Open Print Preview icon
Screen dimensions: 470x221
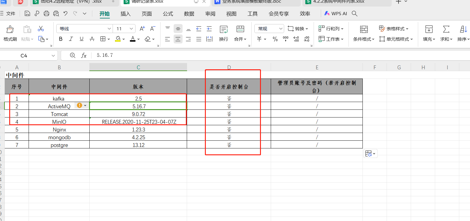coord(56,13)
